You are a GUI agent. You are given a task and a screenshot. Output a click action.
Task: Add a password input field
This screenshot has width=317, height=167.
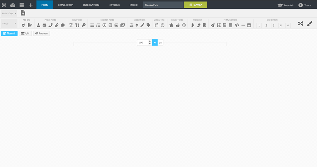83,25
